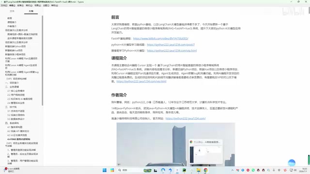Image resolution: width=310 pixels, height=174 pixels.
Task: Select outline item 4.2 后端 API 模块划分
Action: pos(18,131)
